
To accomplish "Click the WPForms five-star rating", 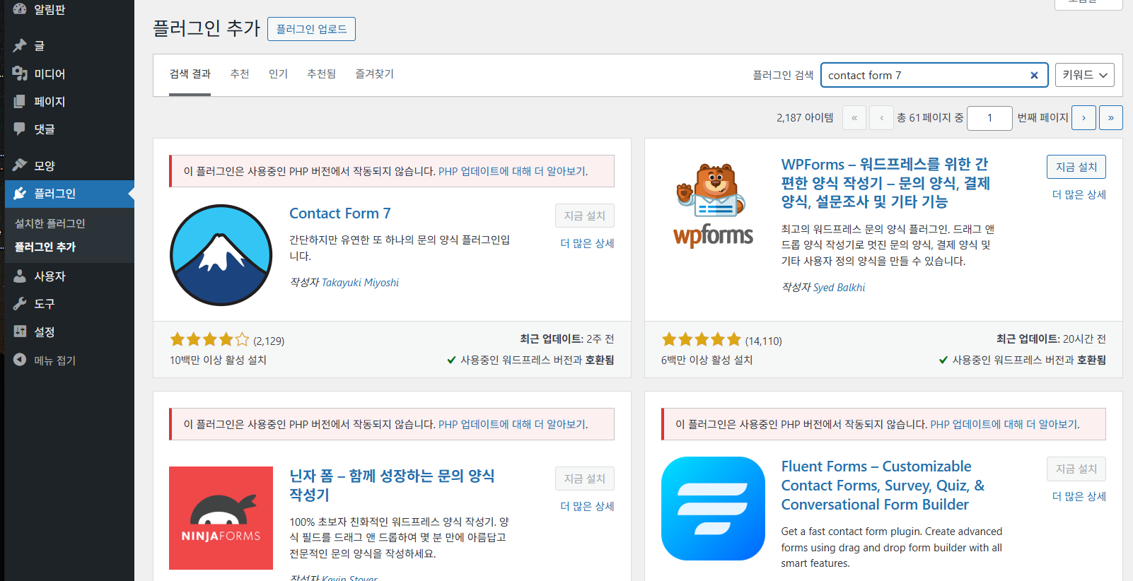I will point(701,340).
